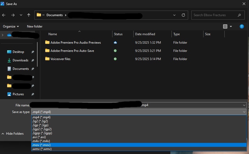Go back with the Back arrow
This screenshot has height=154, width=249.
[x=4, y=15]
